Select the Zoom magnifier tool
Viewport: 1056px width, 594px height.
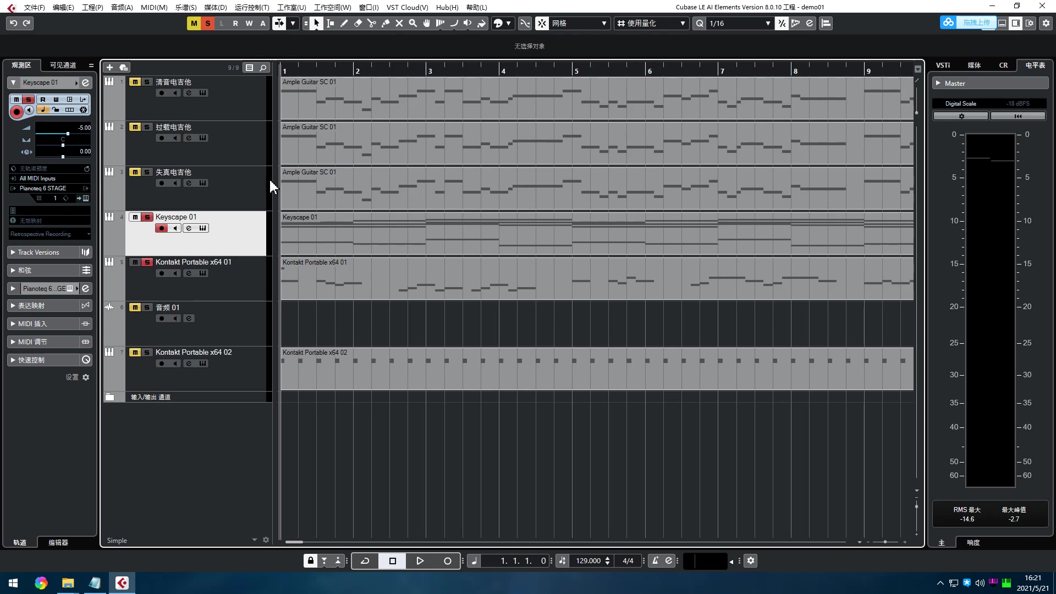413,23
